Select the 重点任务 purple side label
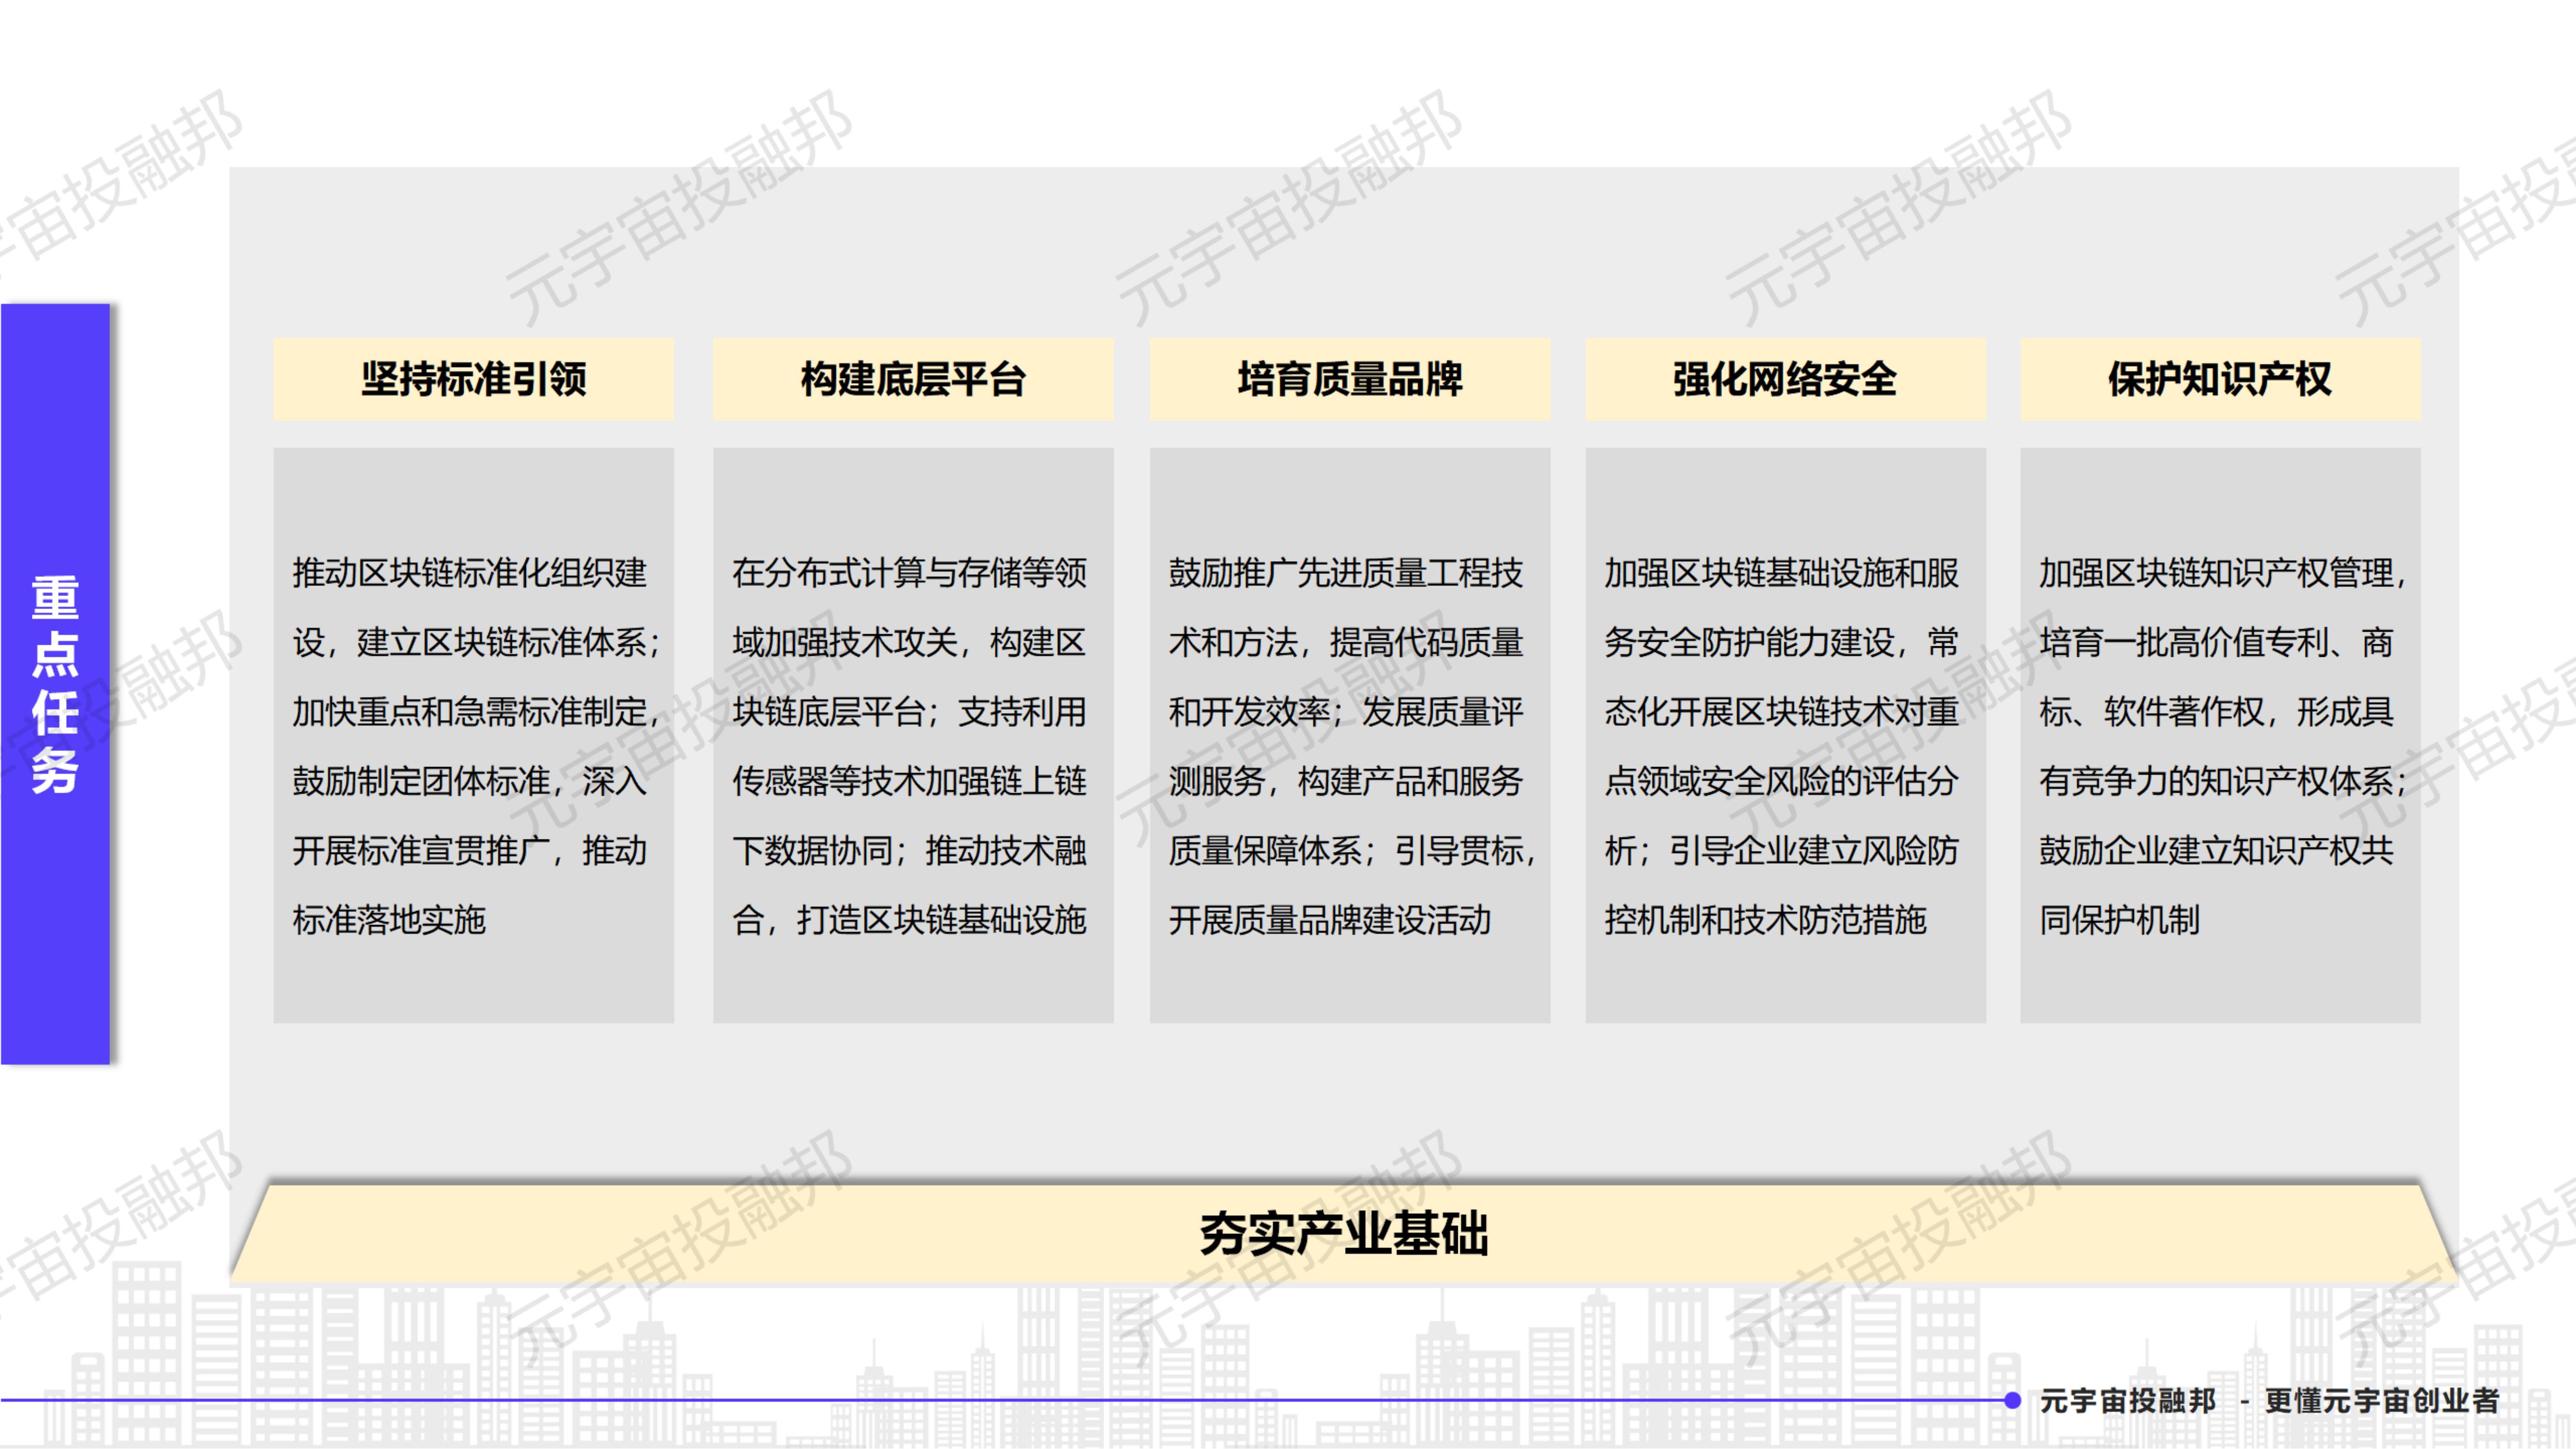The height and width of the screenshot is (1449, 2576). (55, 684)
